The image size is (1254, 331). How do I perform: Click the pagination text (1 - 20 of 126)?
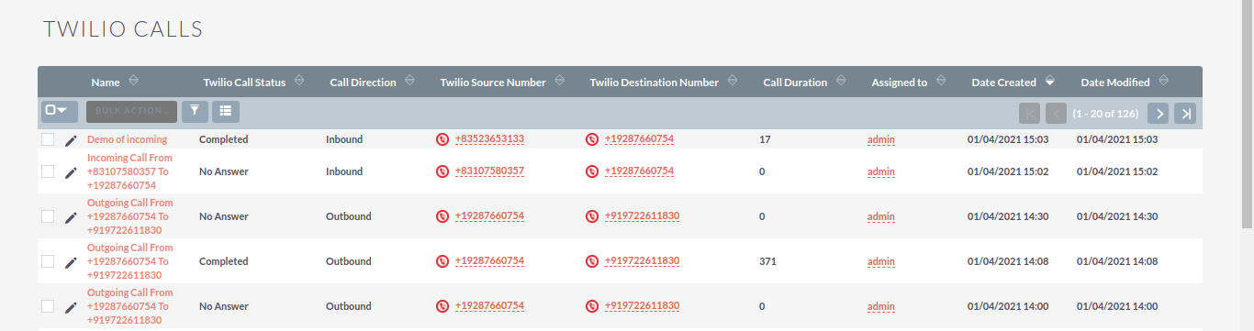[x=1105, y=113]
